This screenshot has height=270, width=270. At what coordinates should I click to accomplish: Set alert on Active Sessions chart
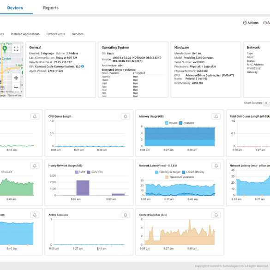click(x=126, y=215)
